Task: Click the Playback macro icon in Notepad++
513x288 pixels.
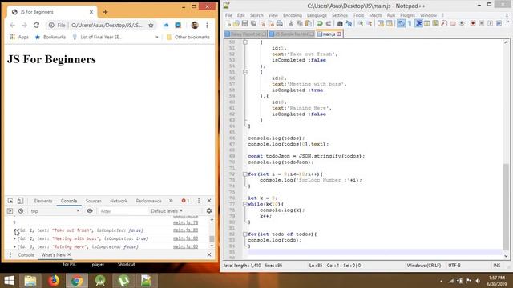Action: point(490,23)
